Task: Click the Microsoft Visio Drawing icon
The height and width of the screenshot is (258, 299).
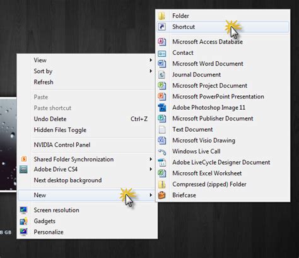Action: pyautogui.click(x=161, y=141)
